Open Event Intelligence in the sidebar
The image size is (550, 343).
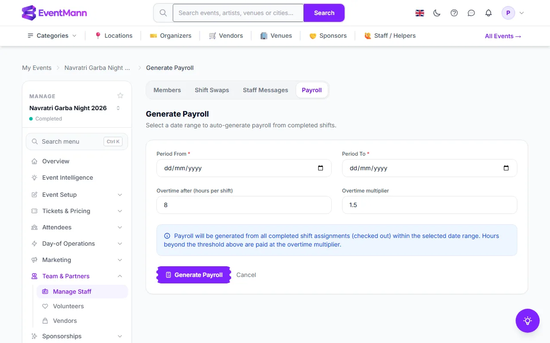click(77, 178)
